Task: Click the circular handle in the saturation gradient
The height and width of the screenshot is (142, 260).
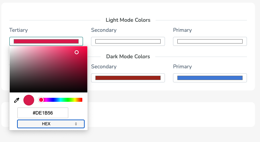Action: 76,52
